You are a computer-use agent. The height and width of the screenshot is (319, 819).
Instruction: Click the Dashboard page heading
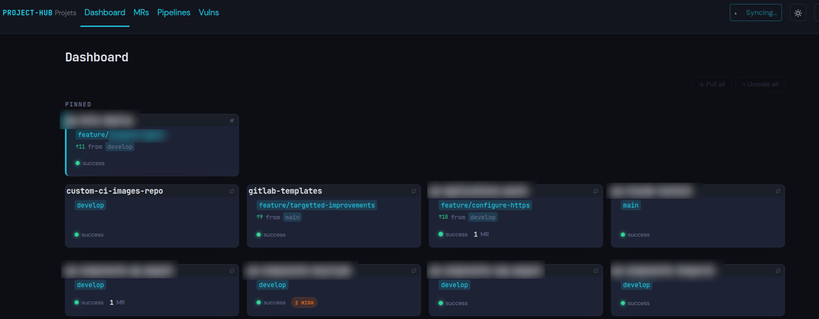click(x=97, y=57)
